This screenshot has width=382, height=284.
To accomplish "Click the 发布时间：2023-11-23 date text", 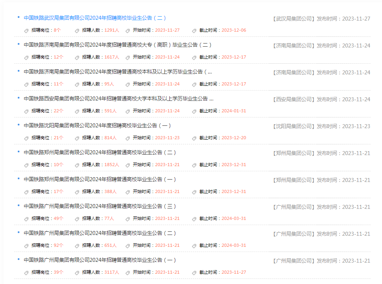I will coord(344,126).
